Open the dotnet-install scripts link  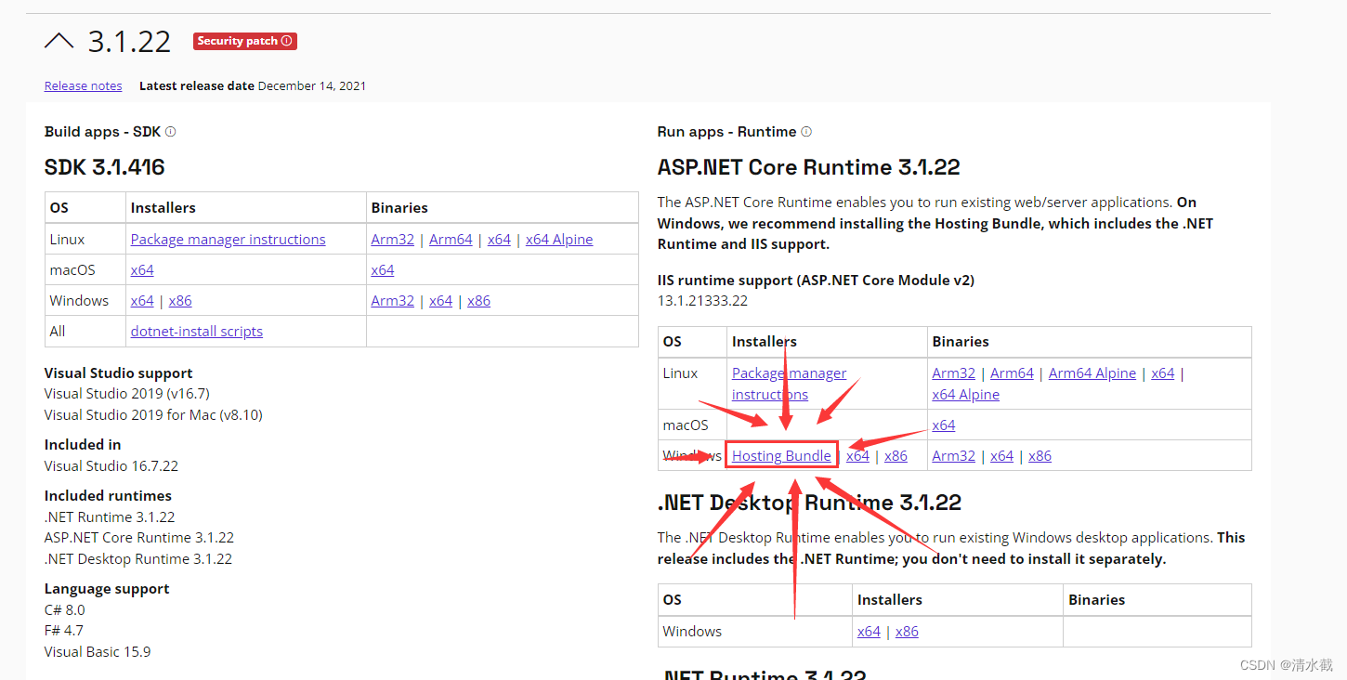click(197, 331)
